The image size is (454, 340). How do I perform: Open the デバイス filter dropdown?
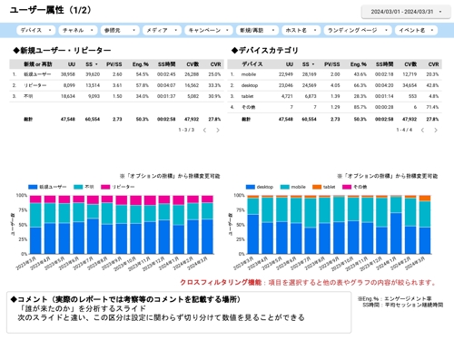[36, 30]
